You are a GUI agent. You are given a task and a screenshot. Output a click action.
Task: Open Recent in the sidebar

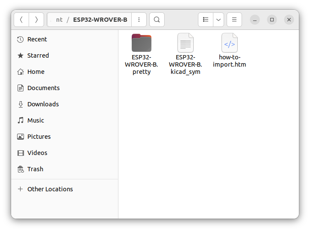point(65,39)
